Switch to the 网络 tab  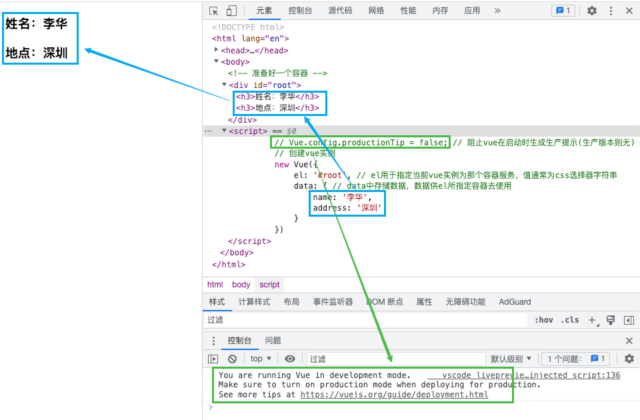coord(376,11)
